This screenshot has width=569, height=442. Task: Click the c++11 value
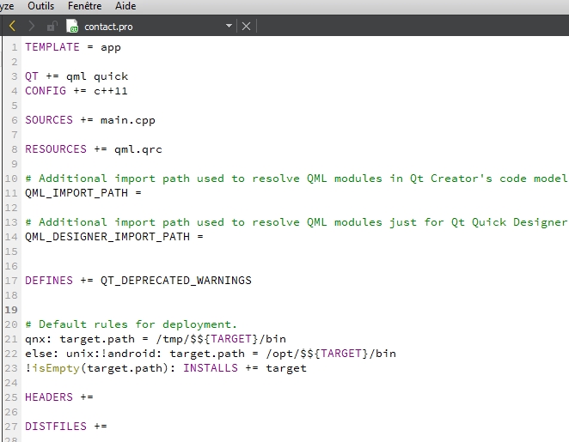pyautogui.click(x=111, y=91)
